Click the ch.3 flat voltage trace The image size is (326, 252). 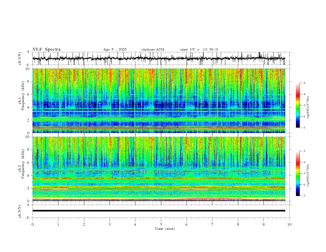tap(159, 211)
